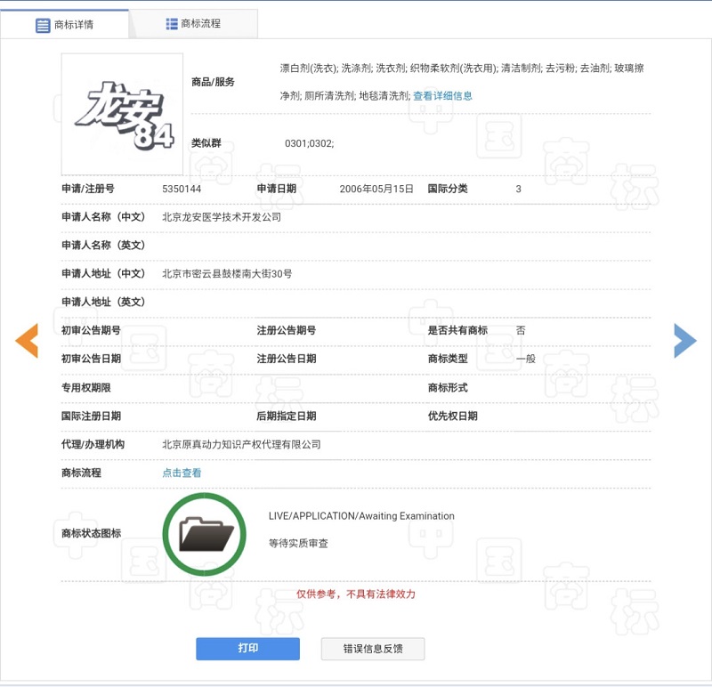The width and height of the screenshot is (712, 687).
Task: Click the list icon on 商标流程 tab
Action: coord(172,24)
